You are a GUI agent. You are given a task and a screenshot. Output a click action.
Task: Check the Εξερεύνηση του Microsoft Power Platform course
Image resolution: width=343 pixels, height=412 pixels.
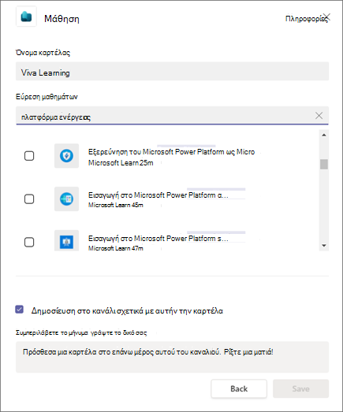29,156
